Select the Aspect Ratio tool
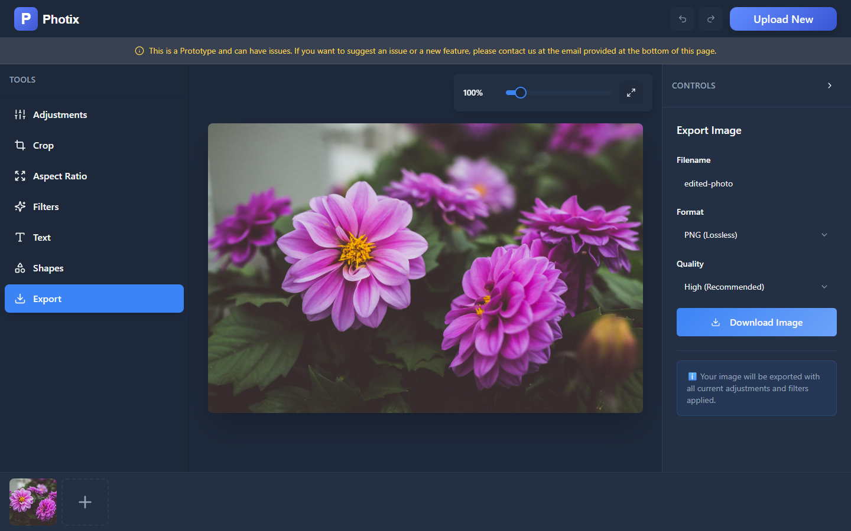 59,176
